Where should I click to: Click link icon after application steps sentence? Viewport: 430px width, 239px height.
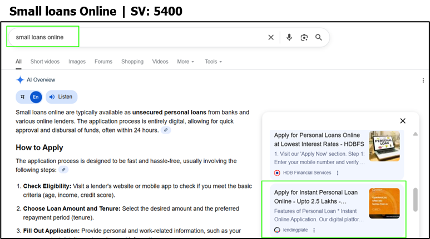[x=64, y=170]
